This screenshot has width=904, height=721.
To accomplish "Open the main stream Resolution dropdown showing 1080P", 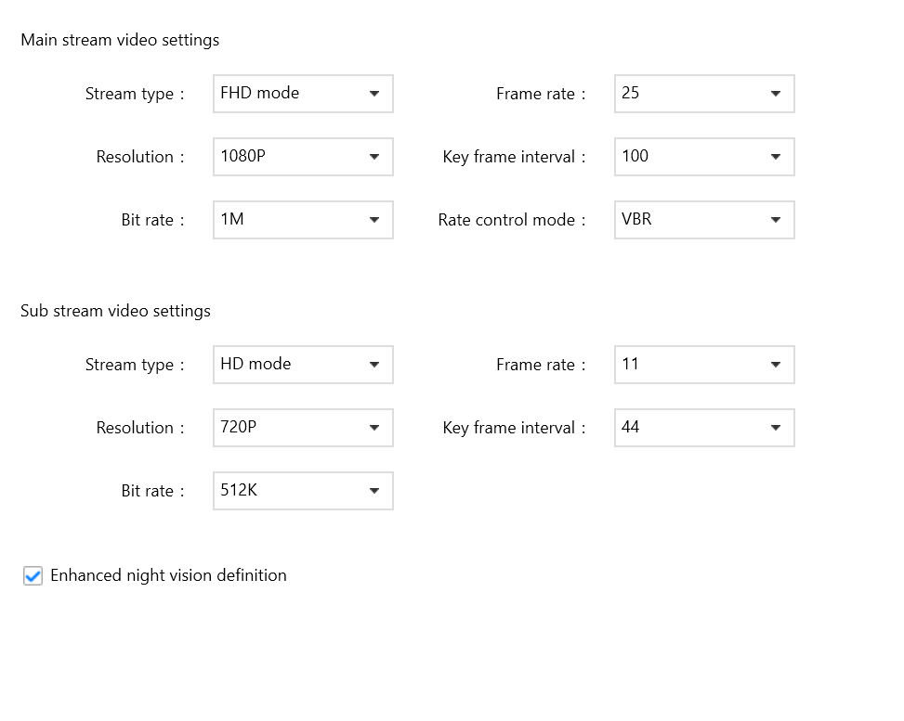I will click(302, 156).
